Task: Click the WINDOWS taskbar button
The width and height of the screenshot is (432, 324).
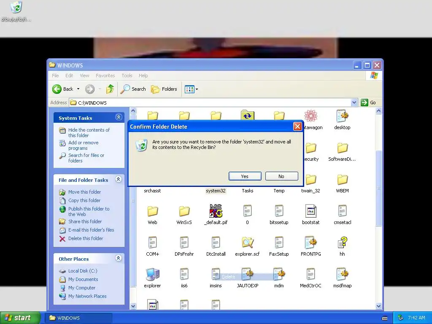Action: click(x=78, y=318)
